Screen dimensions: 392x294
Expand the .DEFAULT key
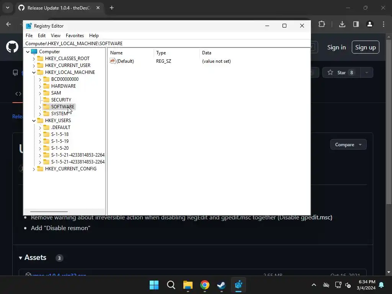40,127
